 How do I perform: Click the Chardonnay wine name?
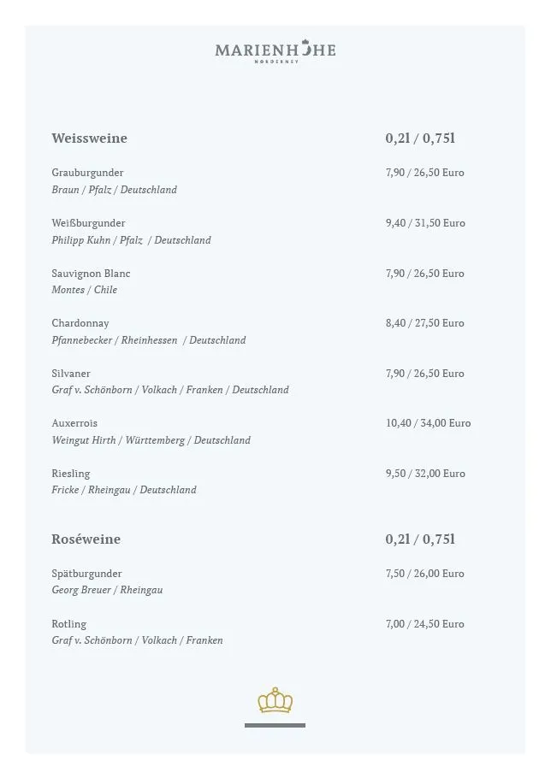click(x=80, y=323)
